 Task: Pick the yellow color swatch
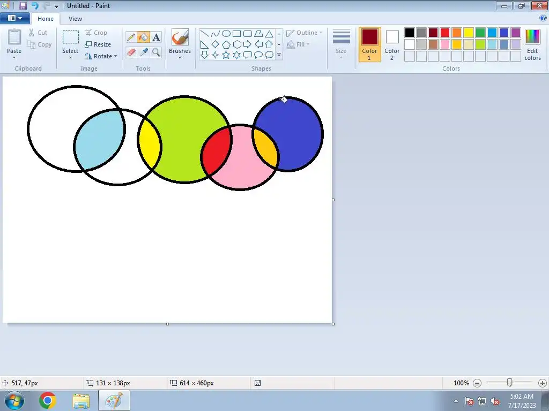click(x=469, y=33)
